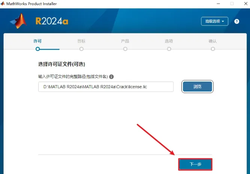Image resolution: width=250 pixels, height=174 pixels.
Task: Click the 目标 step progress circle
Action: click(x=81, y=49)
